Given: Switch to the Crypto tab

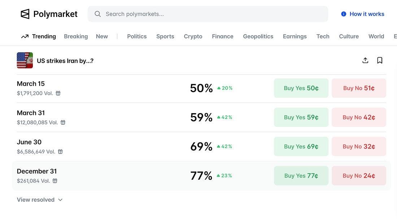Looking at the screenshot, I should 193,36.
